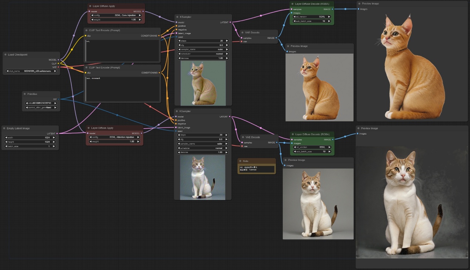Click the INT output port on Primitive node
The height and width of the screenshot is (270, 470).
[x=58, y=99]
